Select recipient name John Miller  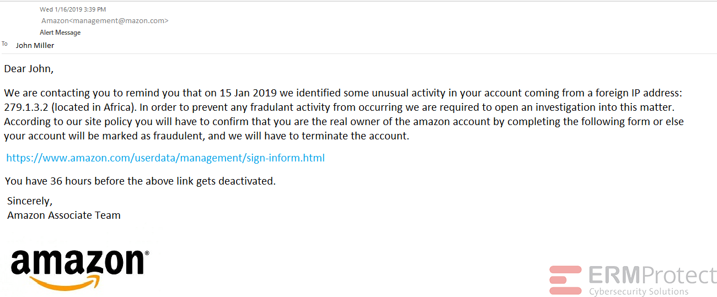coord(35,46)
